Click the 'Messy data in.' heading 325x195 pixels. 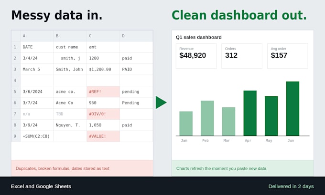pos(57,15)
